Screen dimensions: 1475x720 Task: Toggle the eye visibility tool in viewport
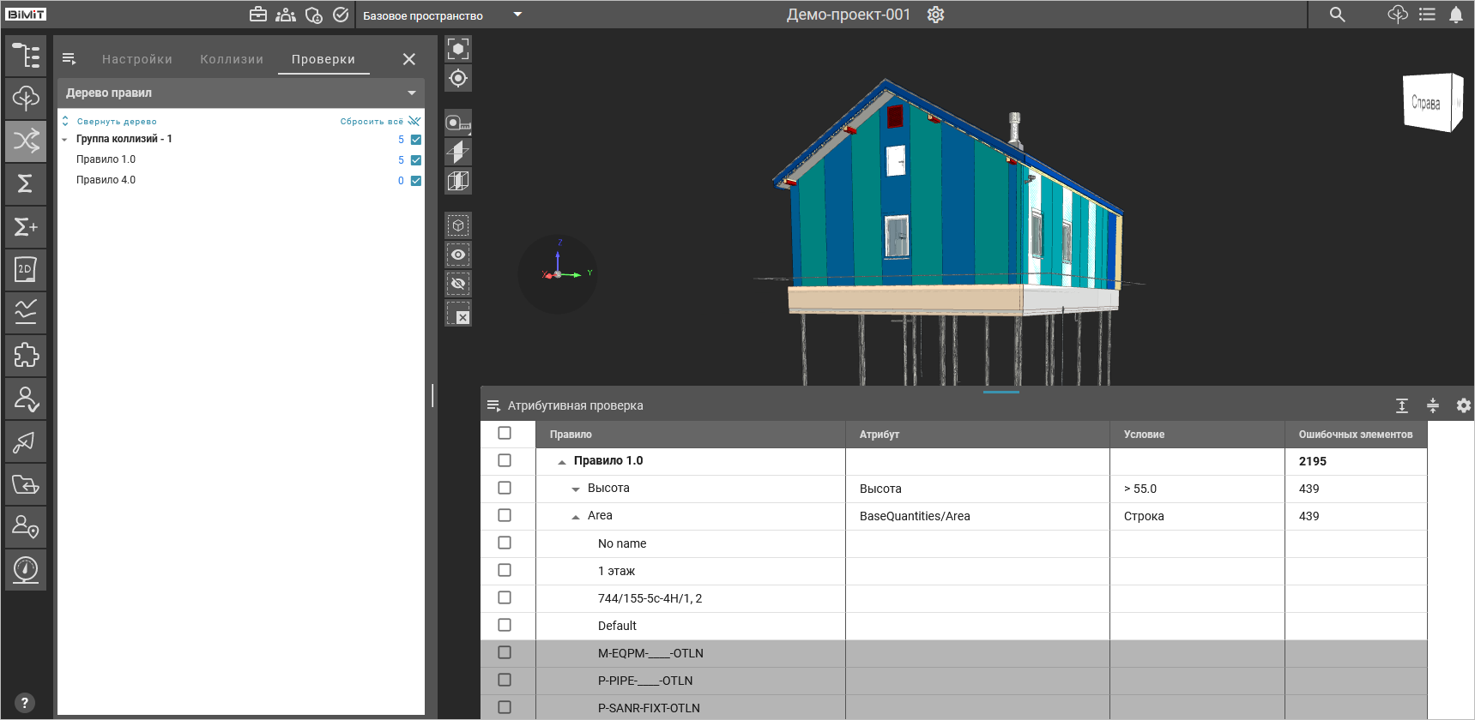(458, 255)
